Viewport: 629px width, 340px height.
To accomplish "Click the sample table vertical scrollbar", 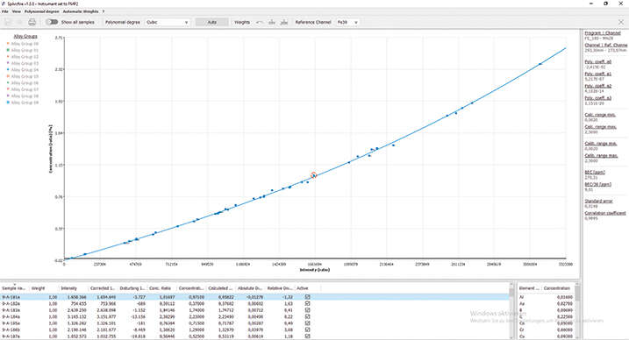I will click(x=511, y=310).
